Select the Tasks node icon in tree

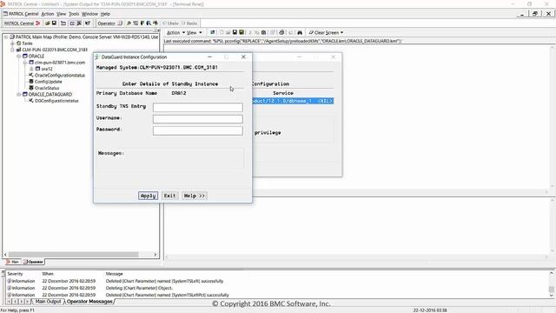click(x=19, y=43)
